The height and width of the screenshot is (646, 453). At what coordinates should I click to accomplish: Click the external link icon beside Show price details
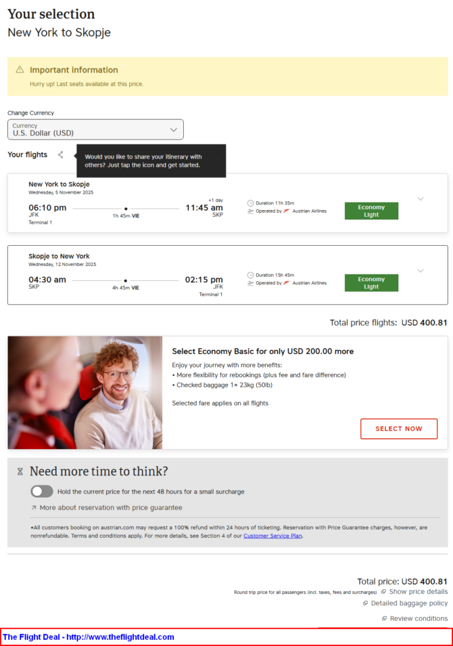[x=383, y=592]
